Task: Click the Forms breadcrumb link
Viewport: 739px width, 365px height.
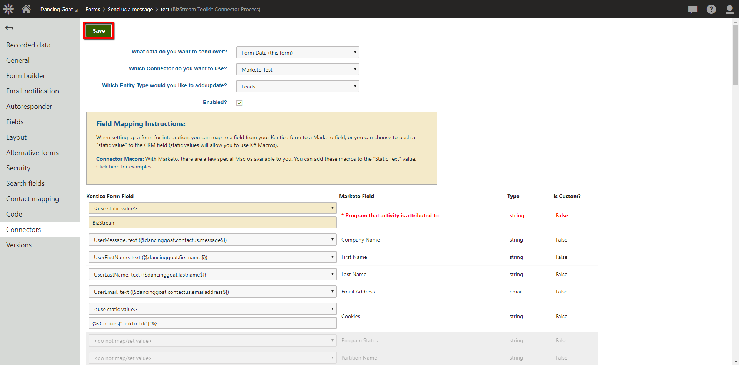Action: (92, 9)
